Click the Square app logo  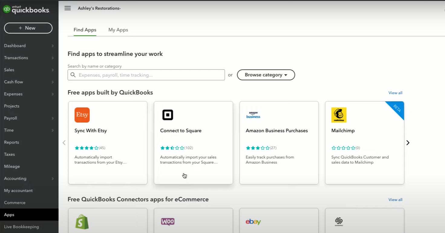coord(168,115)
